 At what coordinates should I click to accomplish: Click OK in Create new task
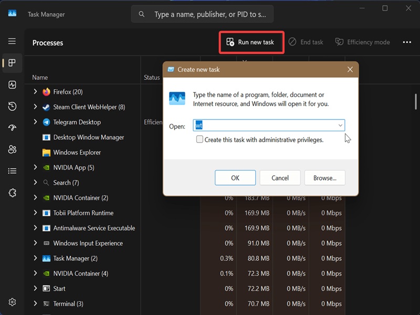click(235, 178)
